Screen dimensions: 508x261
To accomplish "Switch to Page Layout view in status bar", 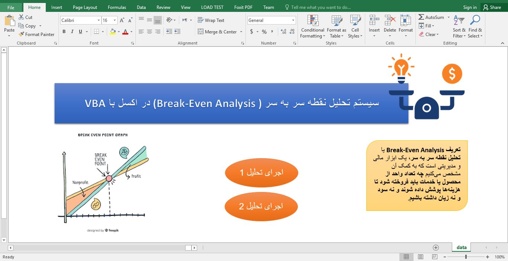I will 421,257.
